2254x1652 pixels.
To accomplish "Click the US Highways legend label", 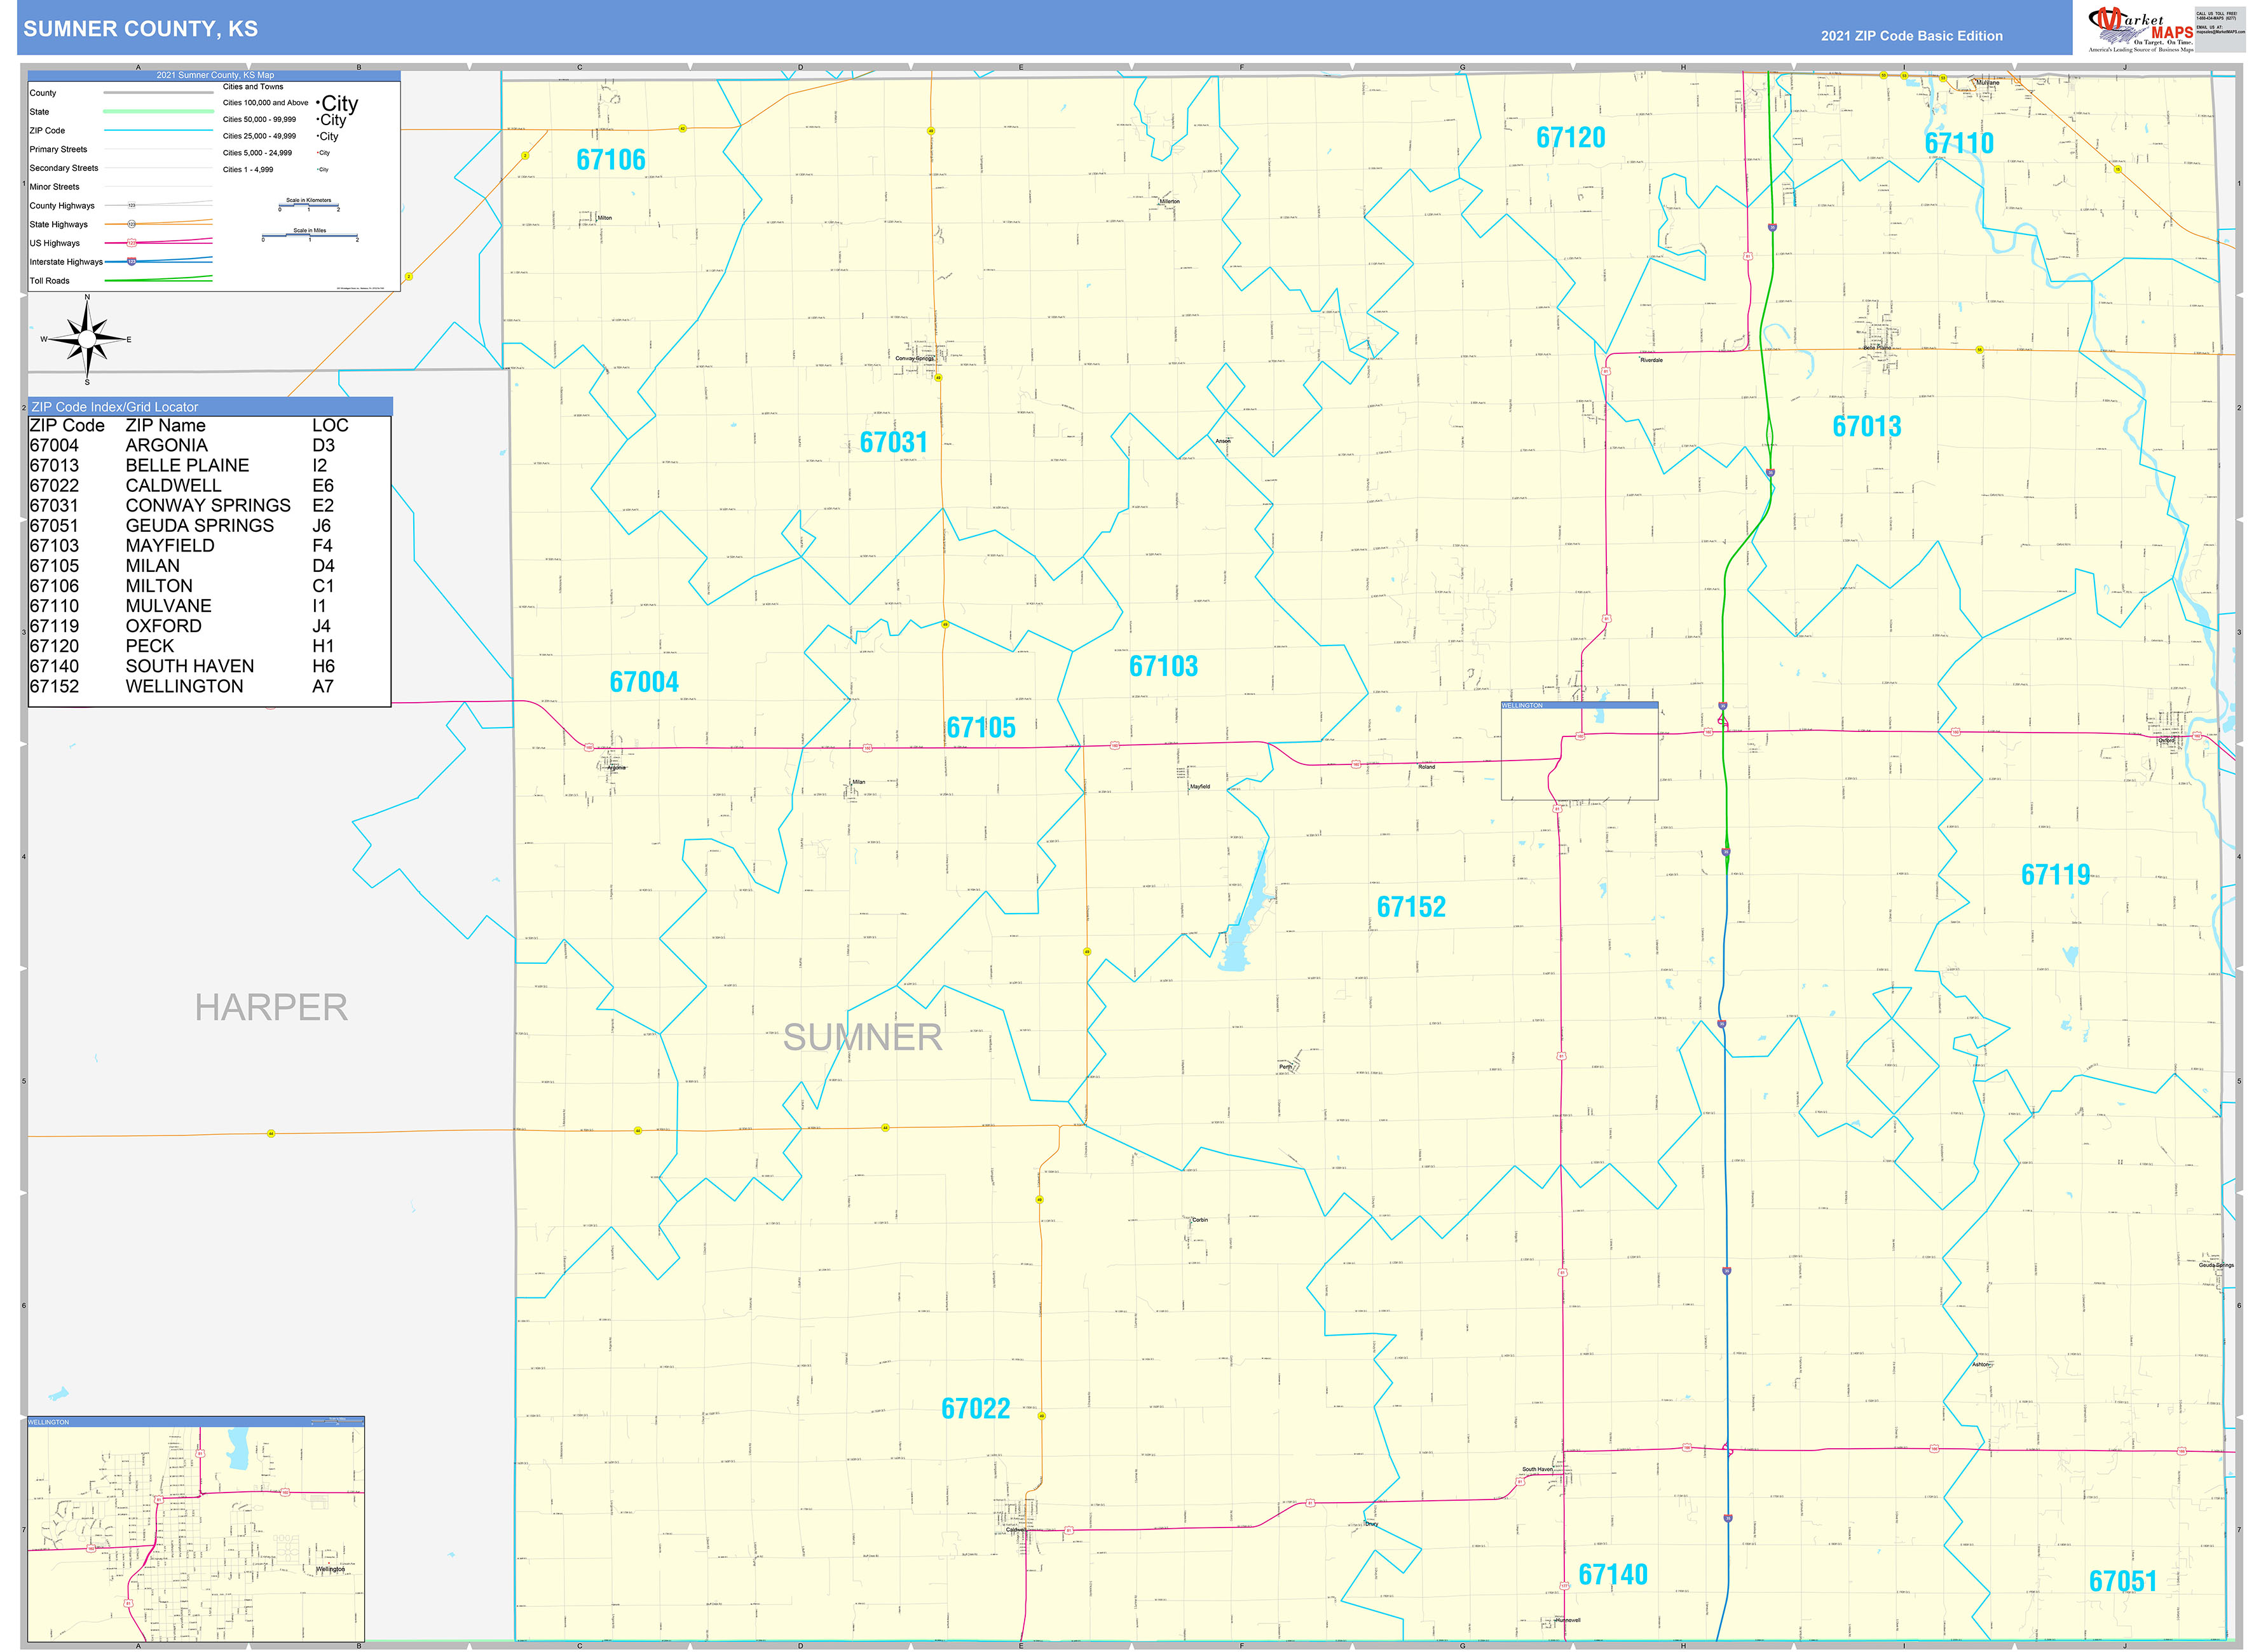I will click(54, 243).
